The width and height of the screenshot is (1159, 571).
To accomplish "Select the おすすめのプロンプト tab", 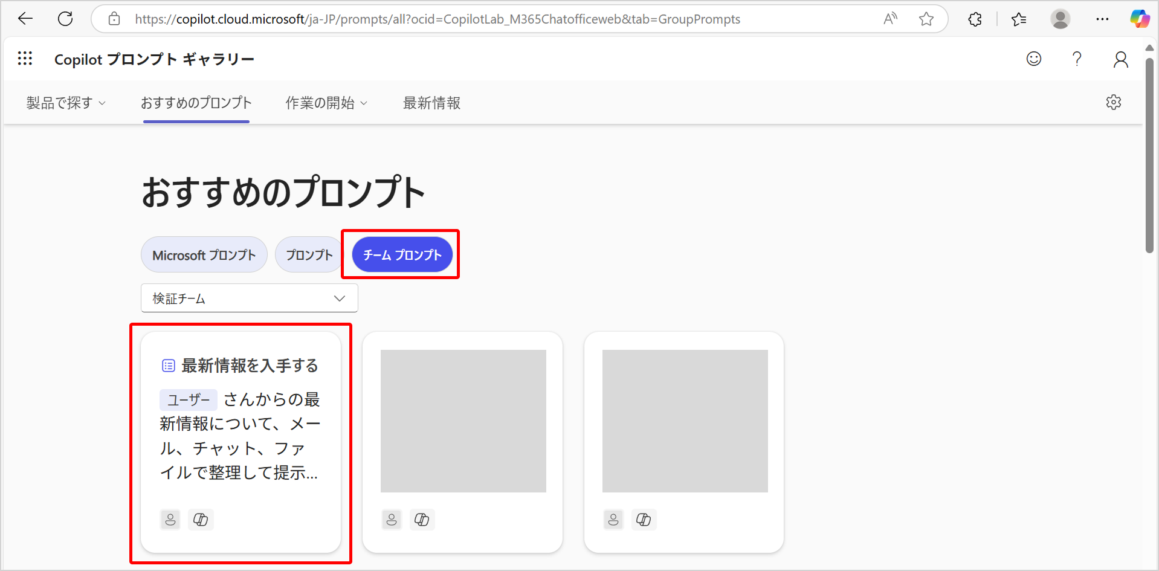I will tap(196, 103).
